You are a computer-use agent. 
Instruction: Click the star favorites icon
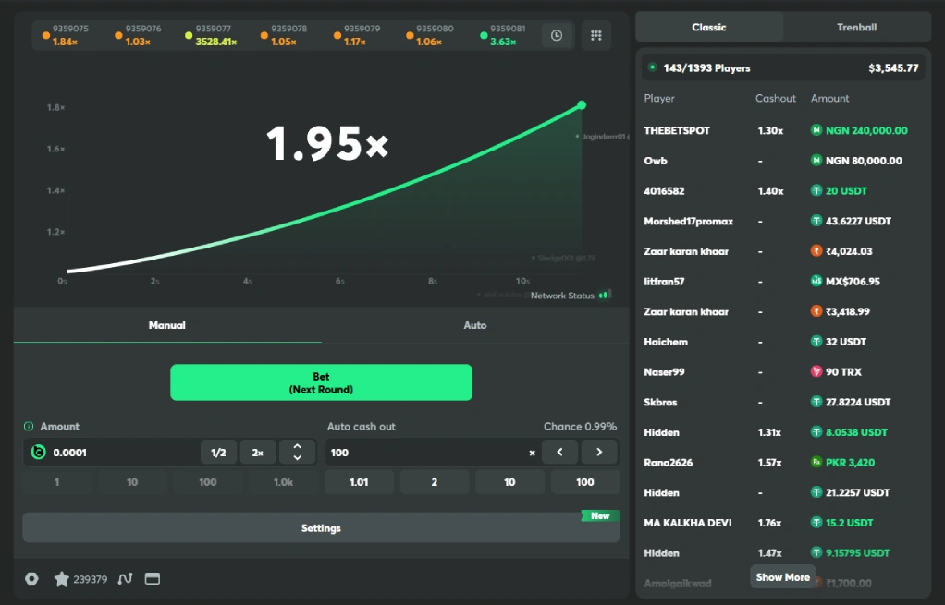click(x=61, y=578)
